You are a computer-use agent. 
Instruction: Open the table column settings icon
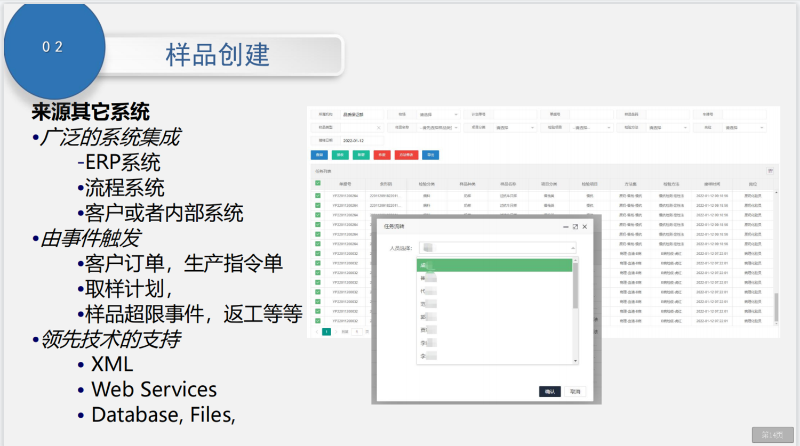pyautogui.click(x=770, y=171)
